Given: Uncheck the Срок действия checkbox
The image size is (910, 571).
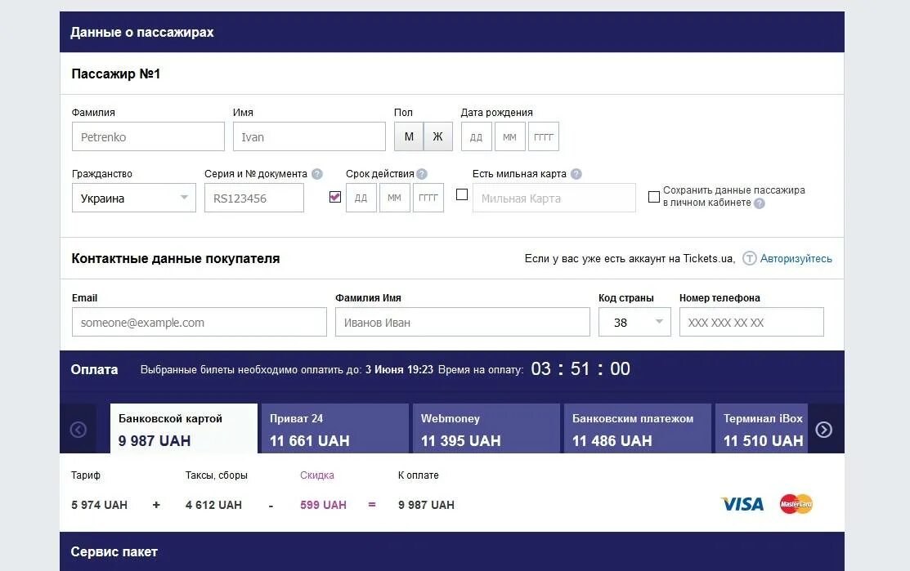Looking at the screenshot, I should pyautogui.click(x=335, y=197).
